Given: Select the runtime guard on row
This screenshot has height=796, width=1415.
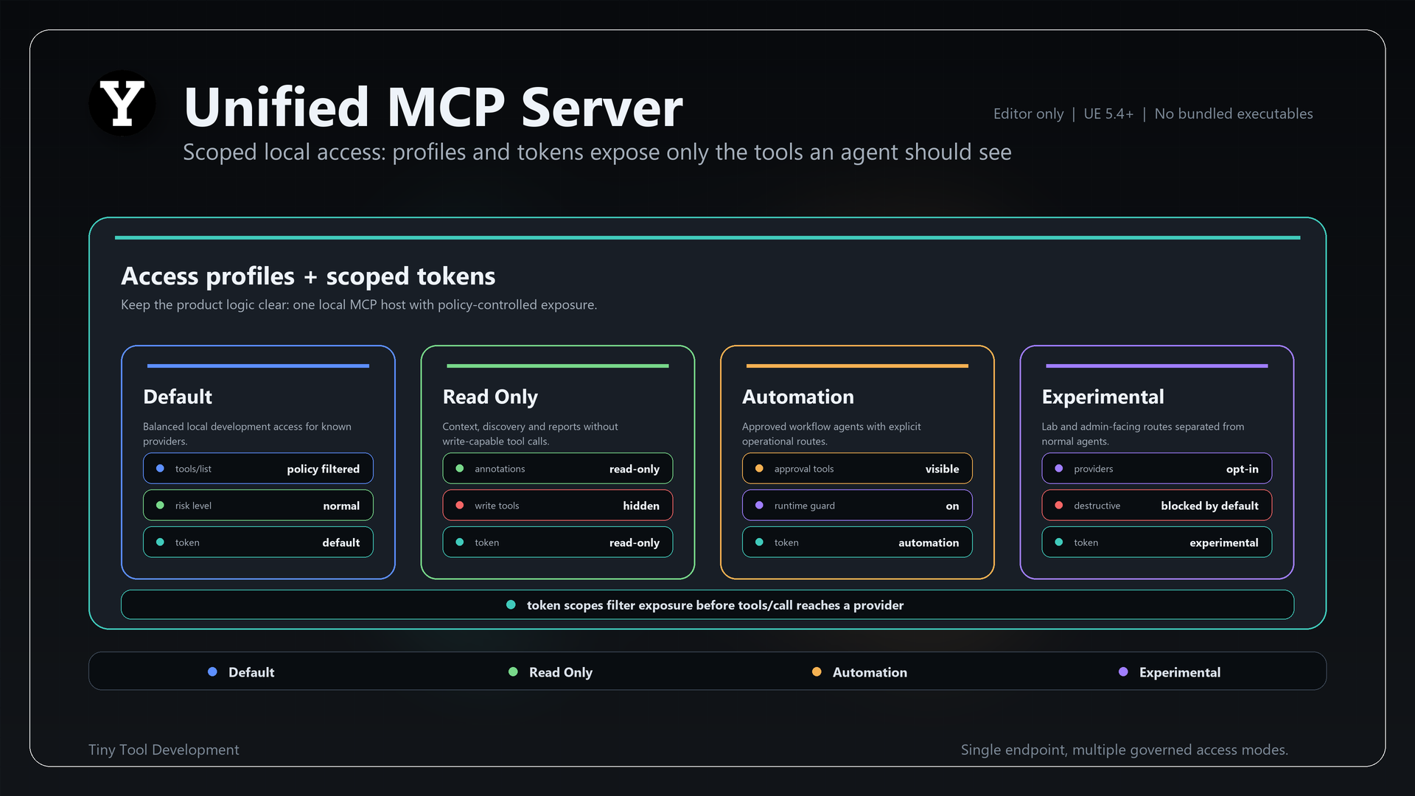Looking at the screenshot, I should 857,506.
